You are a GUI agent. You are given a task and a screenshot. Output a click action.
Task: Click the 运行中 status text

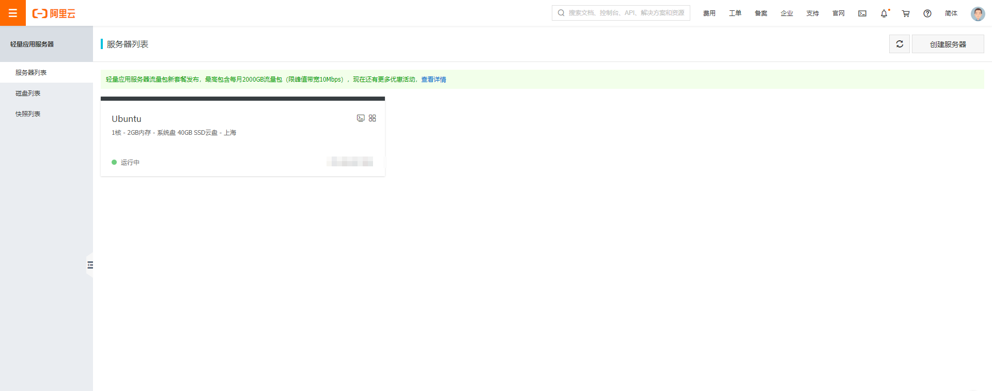click(130, 162)
